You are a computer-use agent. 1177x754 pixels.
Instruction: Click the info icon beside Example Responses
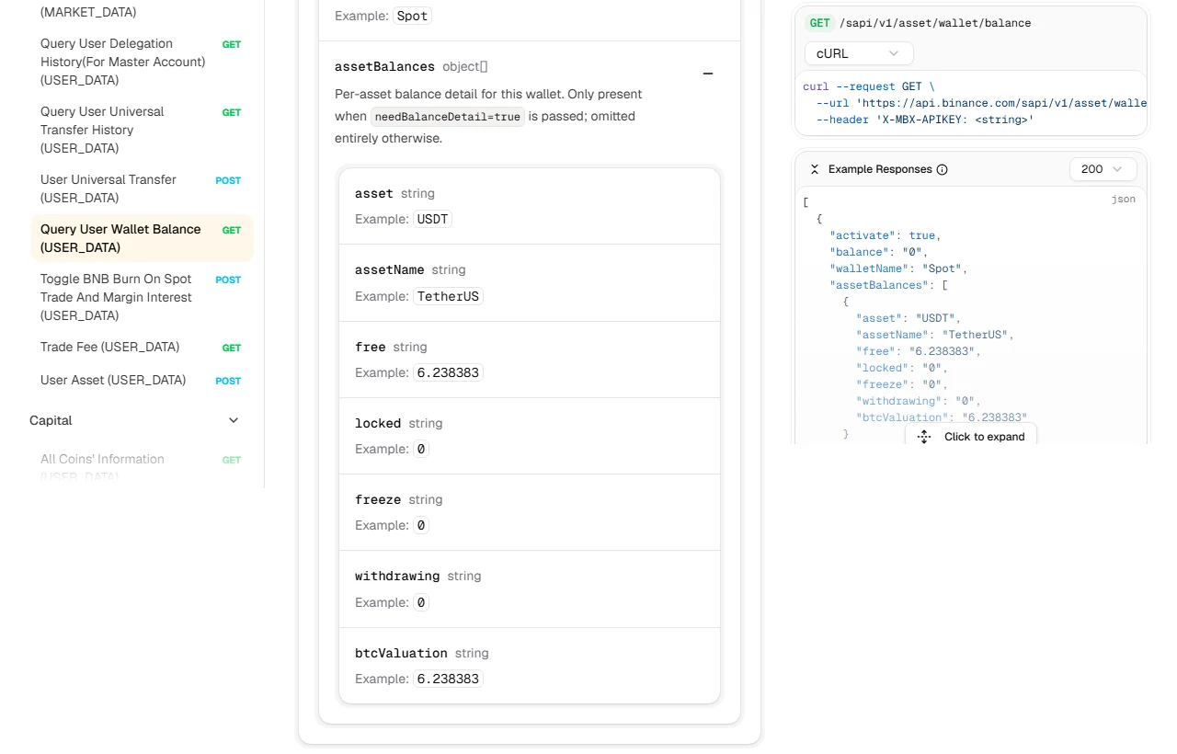tap(942, 169)
